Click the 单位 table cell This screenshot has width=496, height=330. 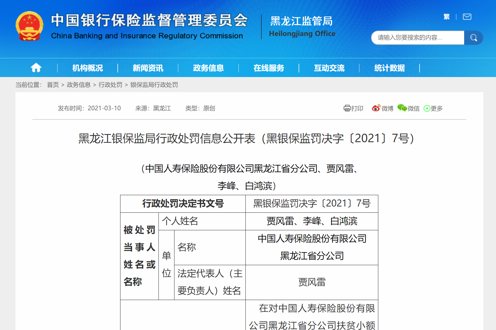tap(166, 265)
